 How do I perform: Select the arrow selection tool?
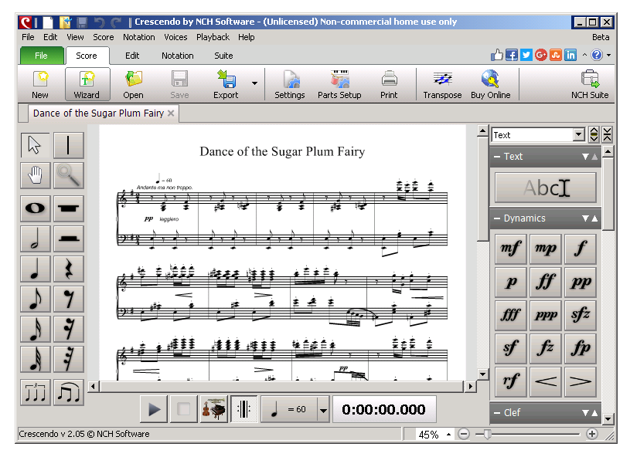[36, 145]
